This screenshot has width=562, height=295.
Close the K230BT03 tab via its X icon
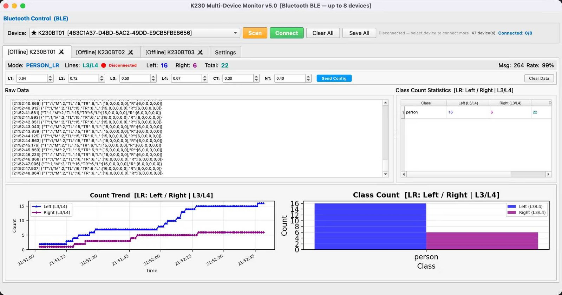pyautogui.click(x=200, y=52)
